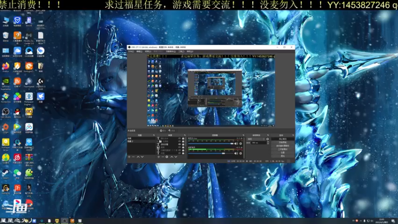
Task: Click the start virtual camera button
Action: point(283,146)
